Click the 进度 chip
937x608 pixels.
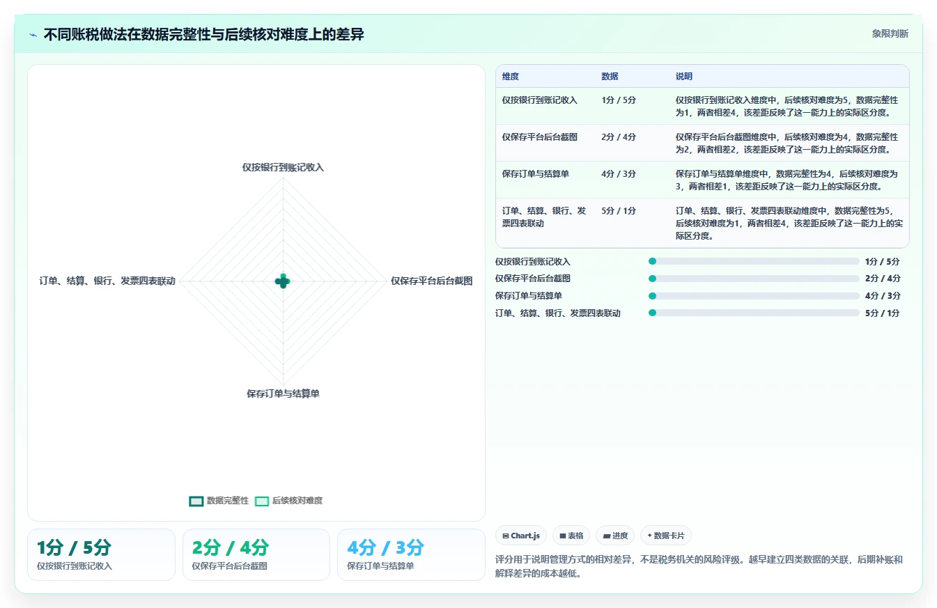(615, 536)
